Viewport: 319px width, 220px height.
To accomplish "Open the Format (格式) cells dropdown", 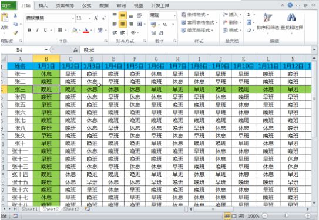I will (x=231, y=31).
